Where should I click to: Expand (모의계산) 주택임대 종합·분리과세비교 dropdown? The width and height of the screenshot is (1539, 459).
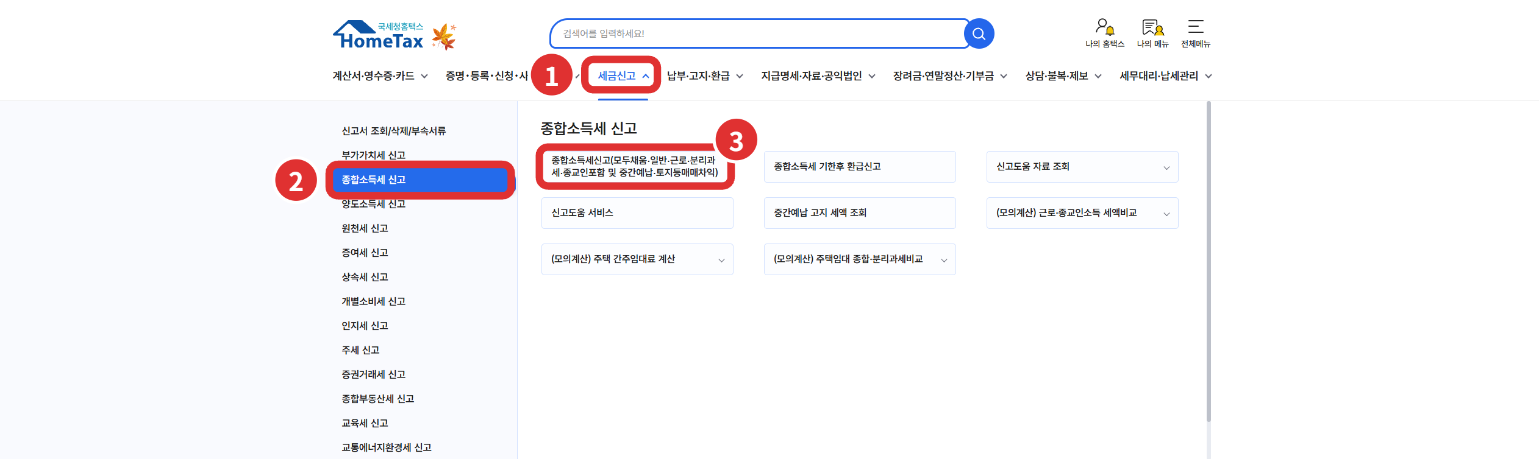coord(860,259)
